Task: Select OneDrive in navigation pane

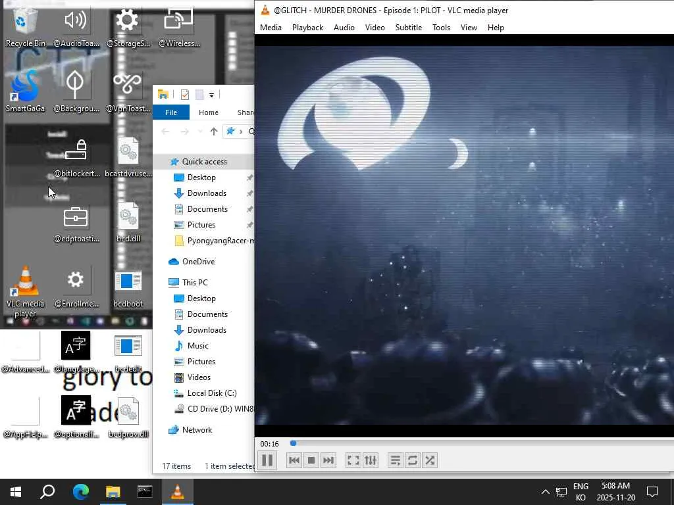Action: click(198, 262)
